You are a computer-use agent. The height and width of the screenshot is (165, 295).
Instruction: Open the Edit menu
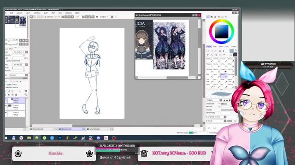[12, 13]
